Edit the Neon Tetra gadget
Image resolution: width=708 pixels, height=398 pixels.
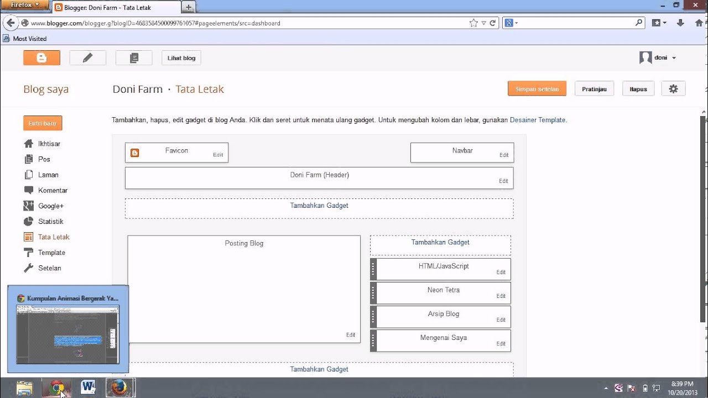[501, 296]
